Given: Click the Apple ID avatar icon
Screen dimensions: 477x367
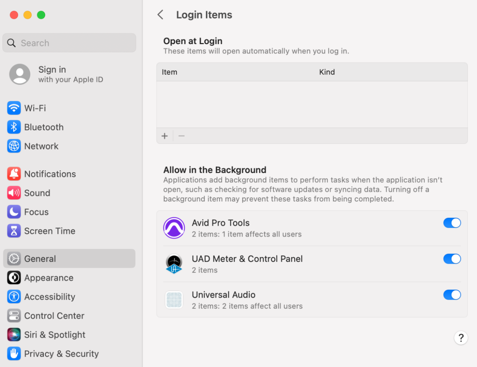Looking at the screenshot, I should tap(20, 74).
